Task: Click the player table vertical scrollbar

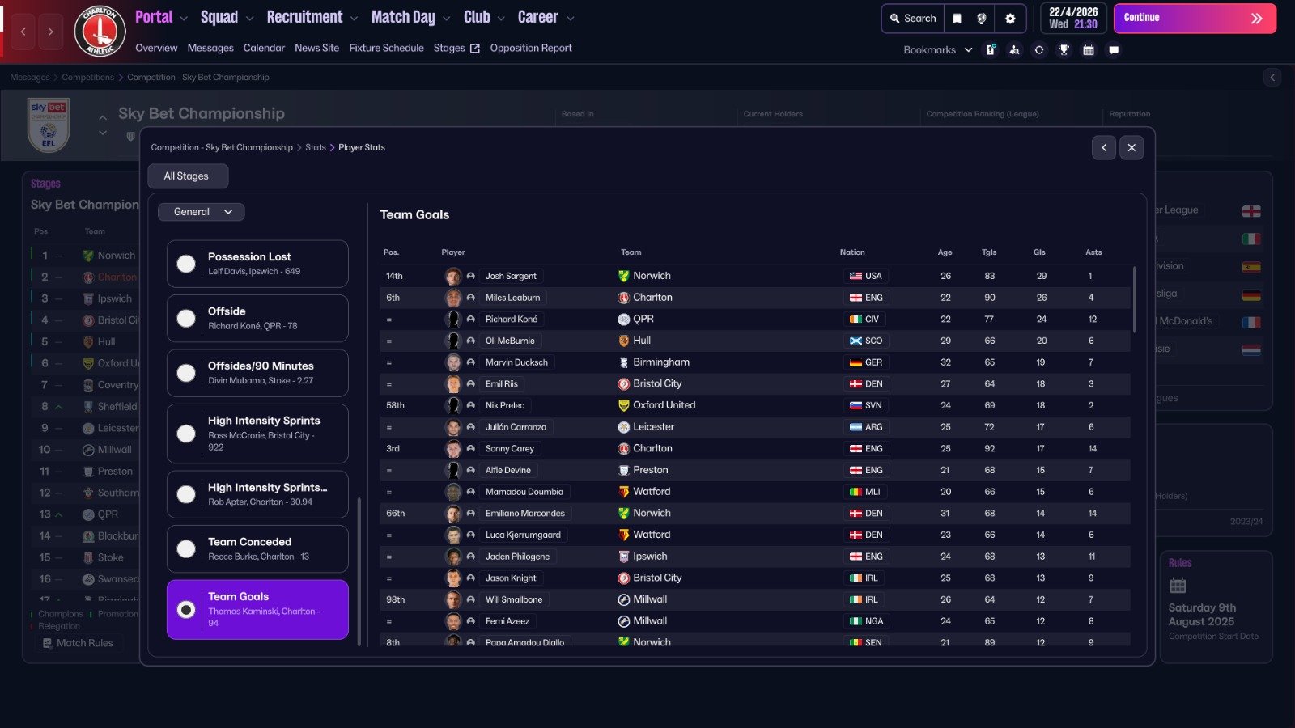Action: pos(1134,299)
